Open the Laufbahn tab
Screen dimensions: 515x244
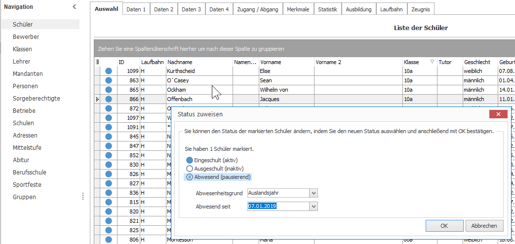pyautogui.click(x=392, y=9)
